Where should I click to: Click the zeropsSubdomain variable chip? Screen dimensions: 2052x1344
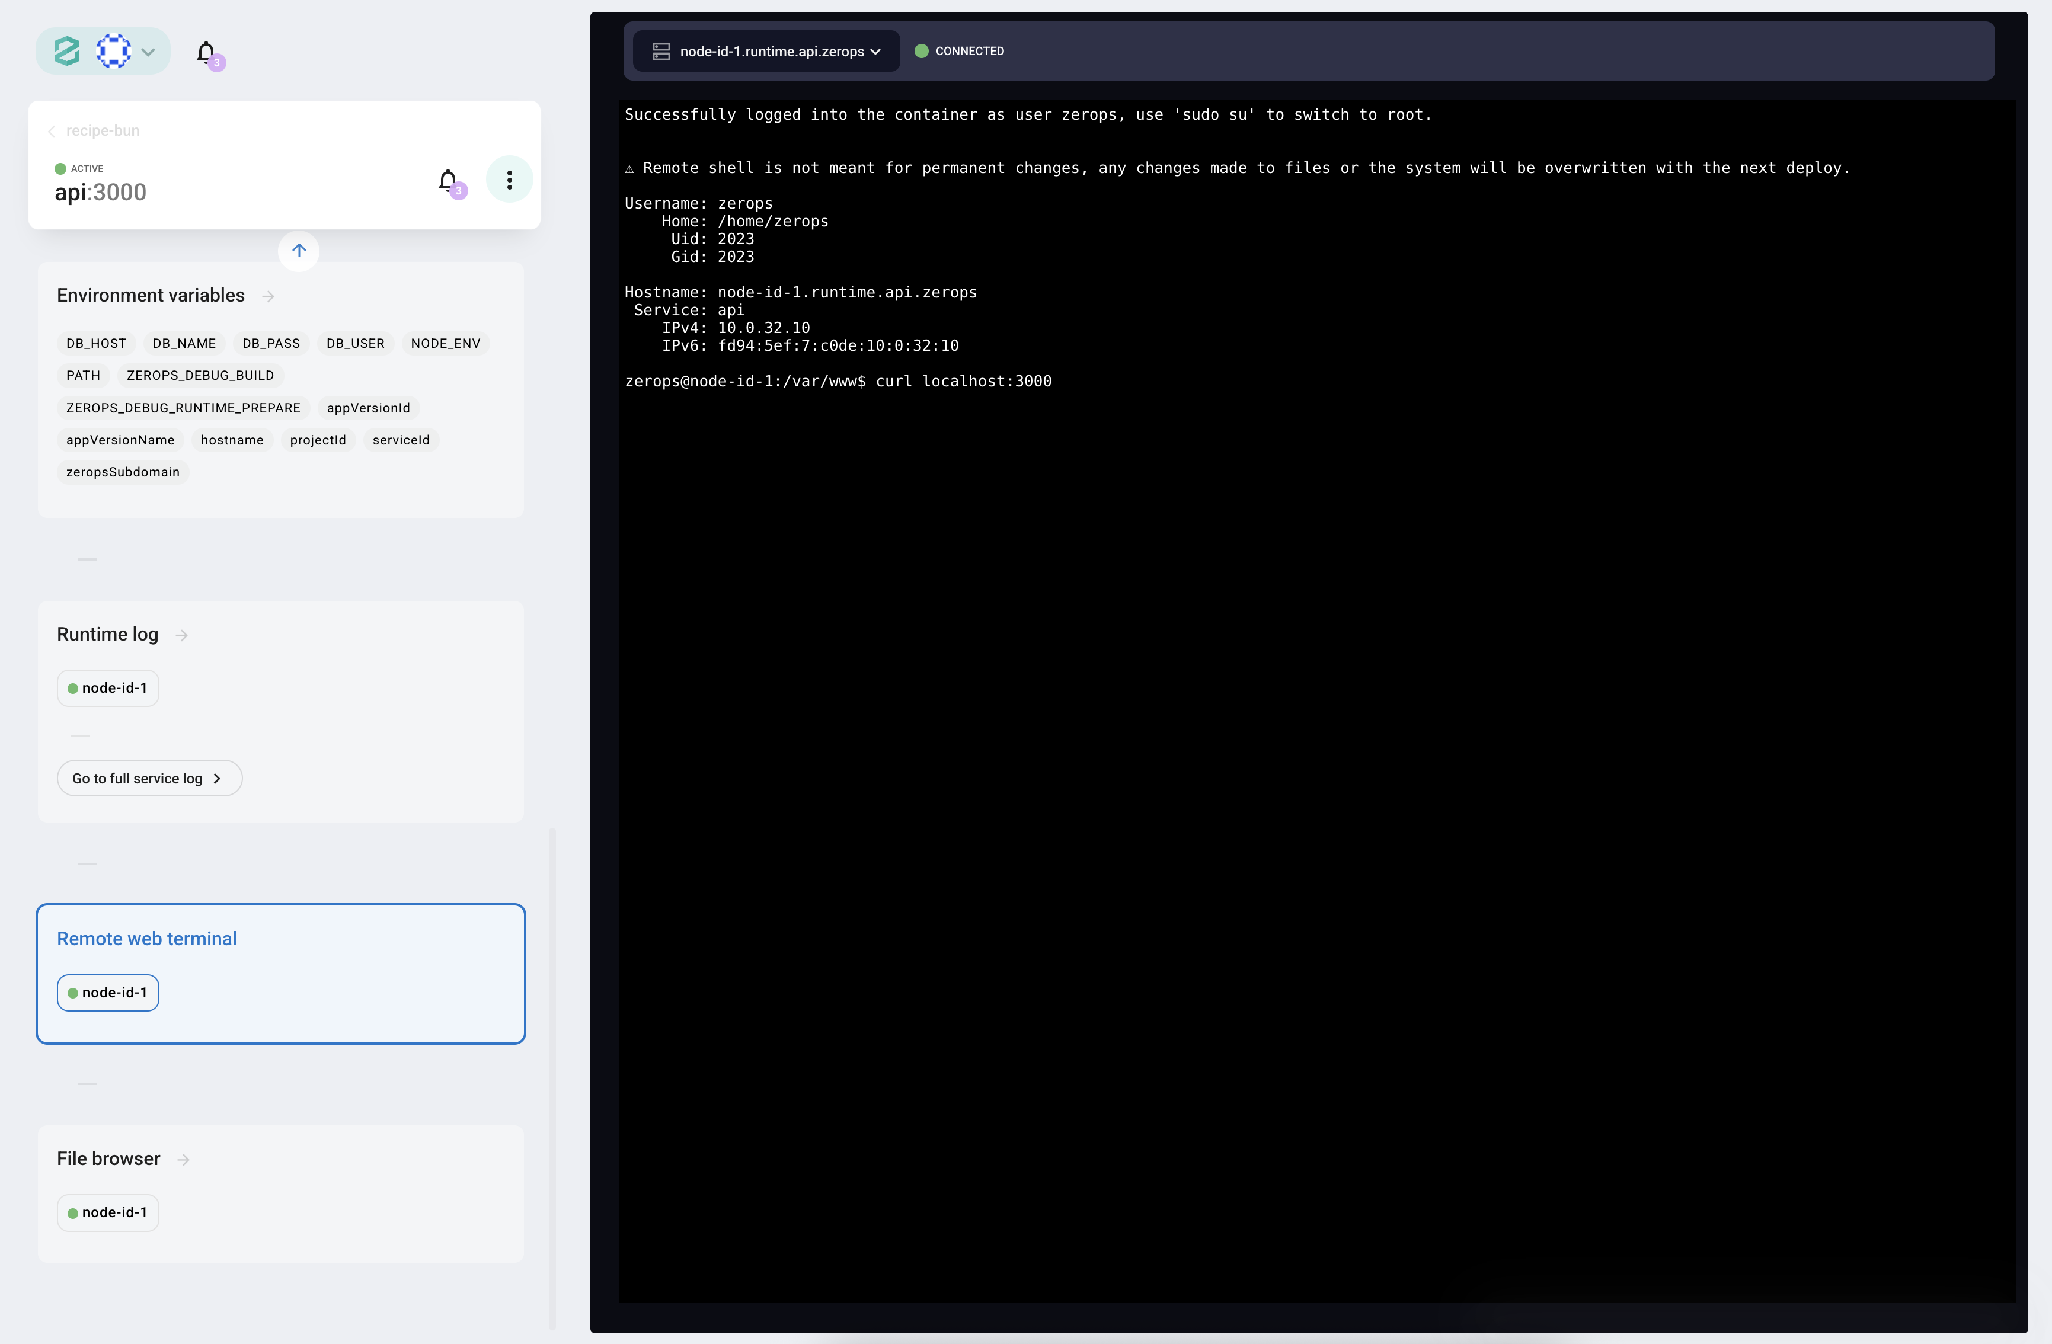point(123,472)
